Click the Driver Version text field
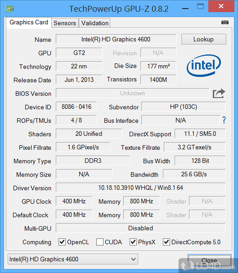This screenshot has height=273, width=238. pyautogui.click(x=140, y=188)
